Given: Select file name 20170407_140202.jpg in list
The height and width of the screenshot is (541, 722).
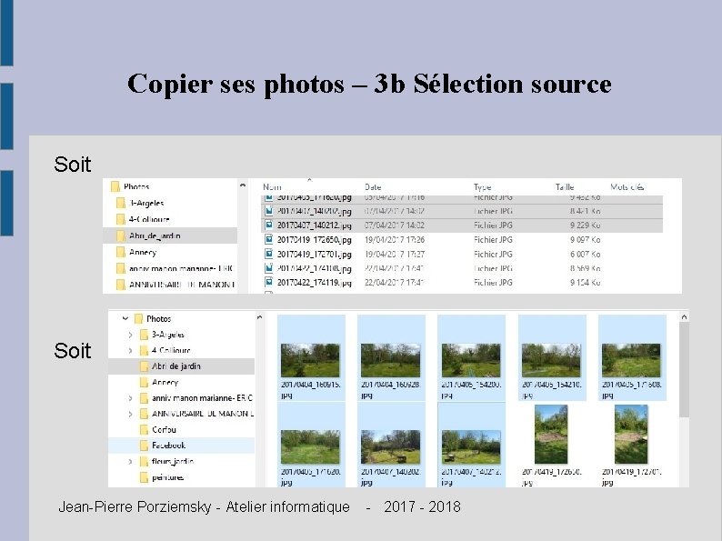Looking at the screenshot, I should (314, 211).
